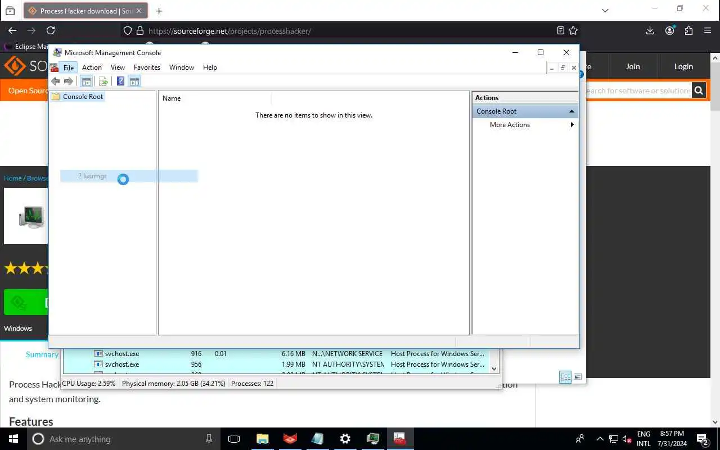The height and width of the screenshot is (450, 720).
Task: Click the Export List toolbar icon
Action: tap(103, 82)
